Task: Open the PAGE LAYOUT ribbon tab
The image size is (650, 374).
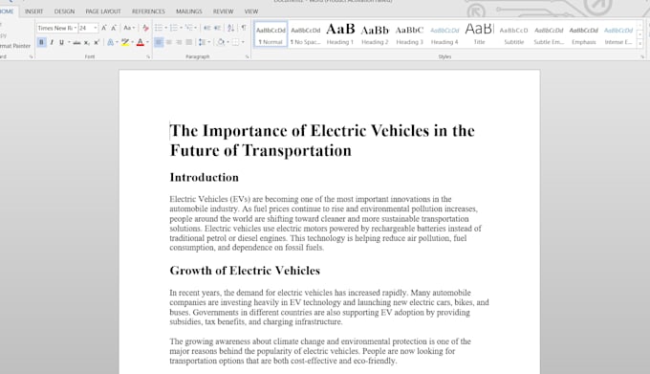Action: click(x=103, y=11)
